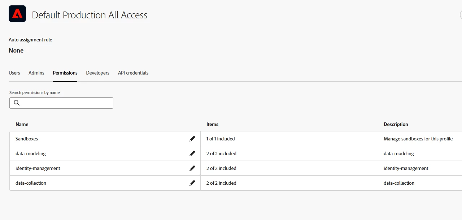Click the Name column header
Viewport: 462px width, 220px height.
(22, 124)
